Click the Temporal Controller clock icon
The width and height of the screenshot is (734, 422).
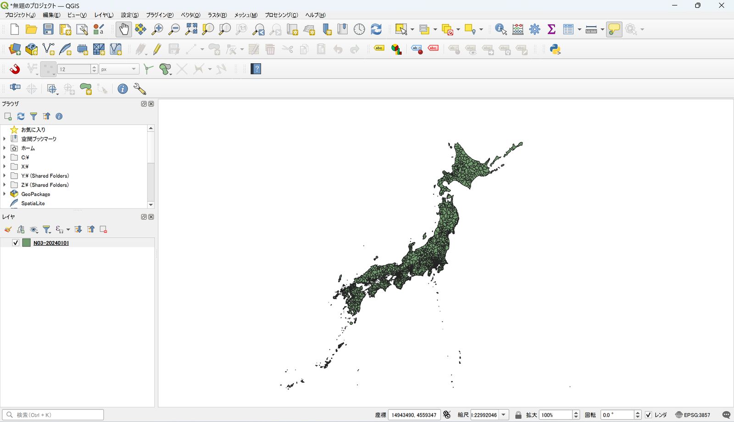(359, 29)
